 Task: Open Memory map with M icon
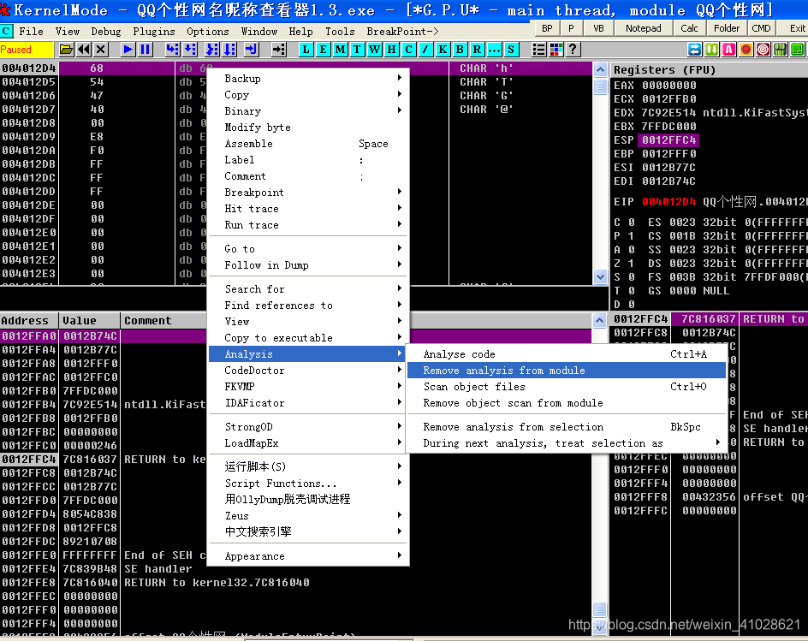[x=340, y=50]
